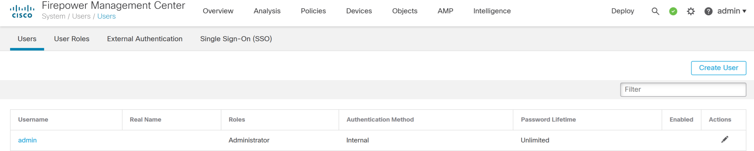
Task: Click the Create User button
Action: click(718, 68)
